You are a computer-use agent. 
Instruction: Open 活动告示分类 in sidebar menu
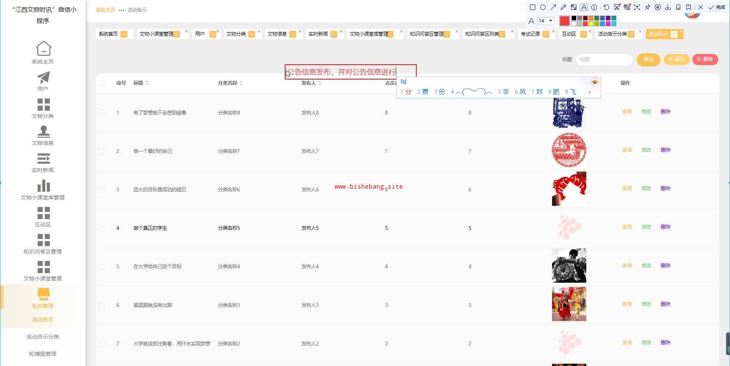click(43, 337)
